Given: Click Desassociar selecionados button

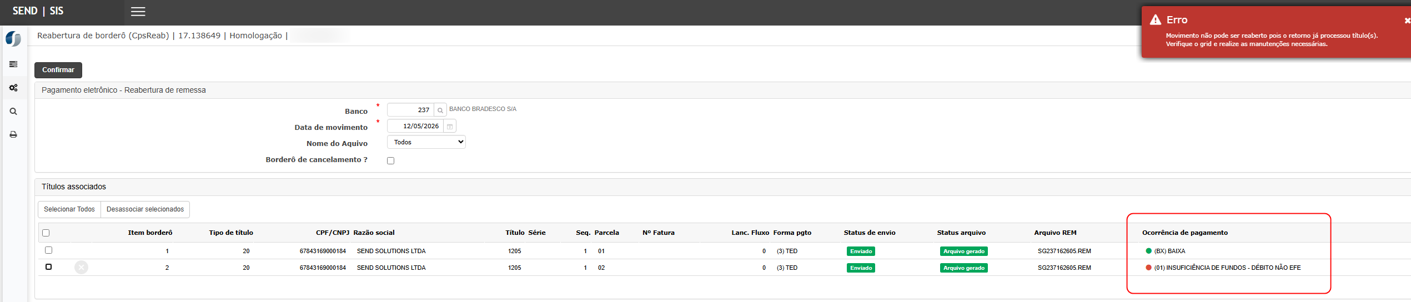Looking at the screenshot, I should click(145, 209).
